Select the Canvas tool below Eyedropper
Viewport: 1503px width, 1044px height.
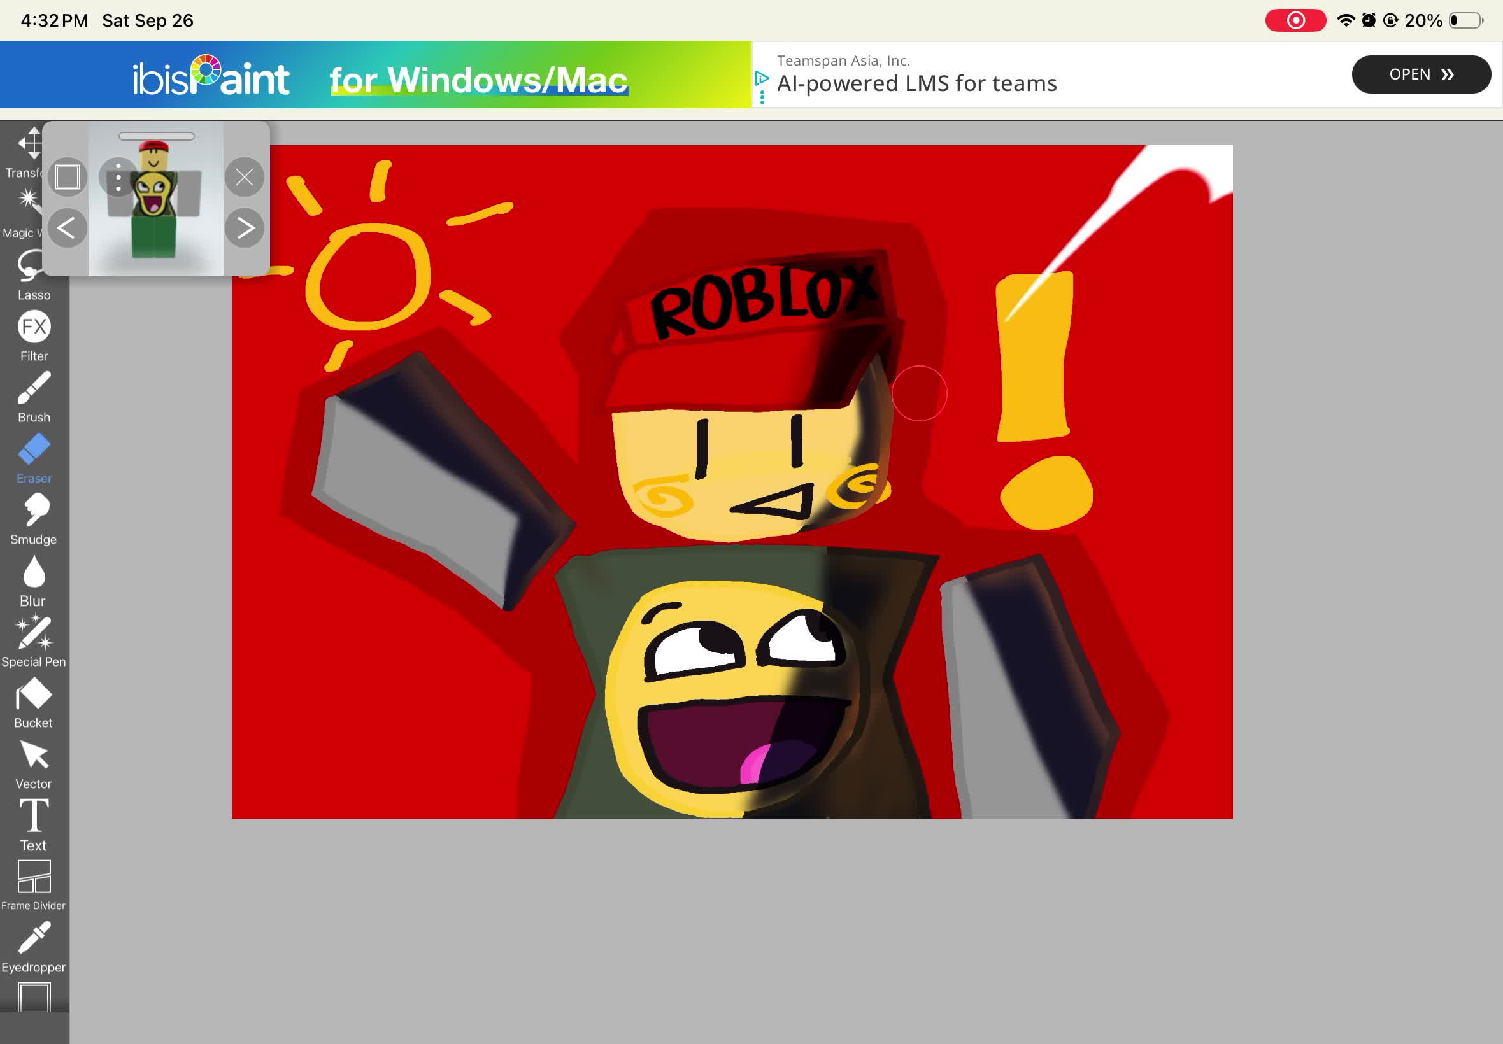34,997
